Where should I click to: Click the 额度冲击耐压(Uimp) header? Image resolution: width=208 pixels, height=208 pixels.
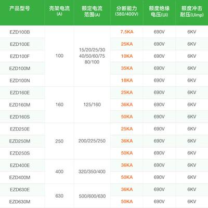pyautogui.click(x=192, y=11)
